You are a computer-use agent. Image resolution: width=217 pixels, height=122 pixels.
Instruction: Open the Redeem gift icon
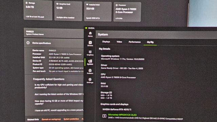pyautogui.click(x=90, y=72)
